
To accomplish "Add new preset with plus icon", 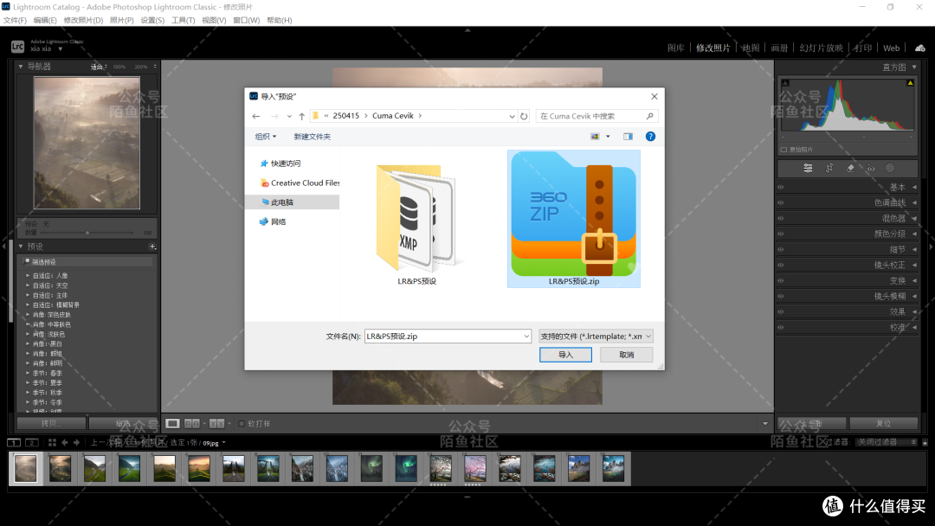I will tap(152, 246).
